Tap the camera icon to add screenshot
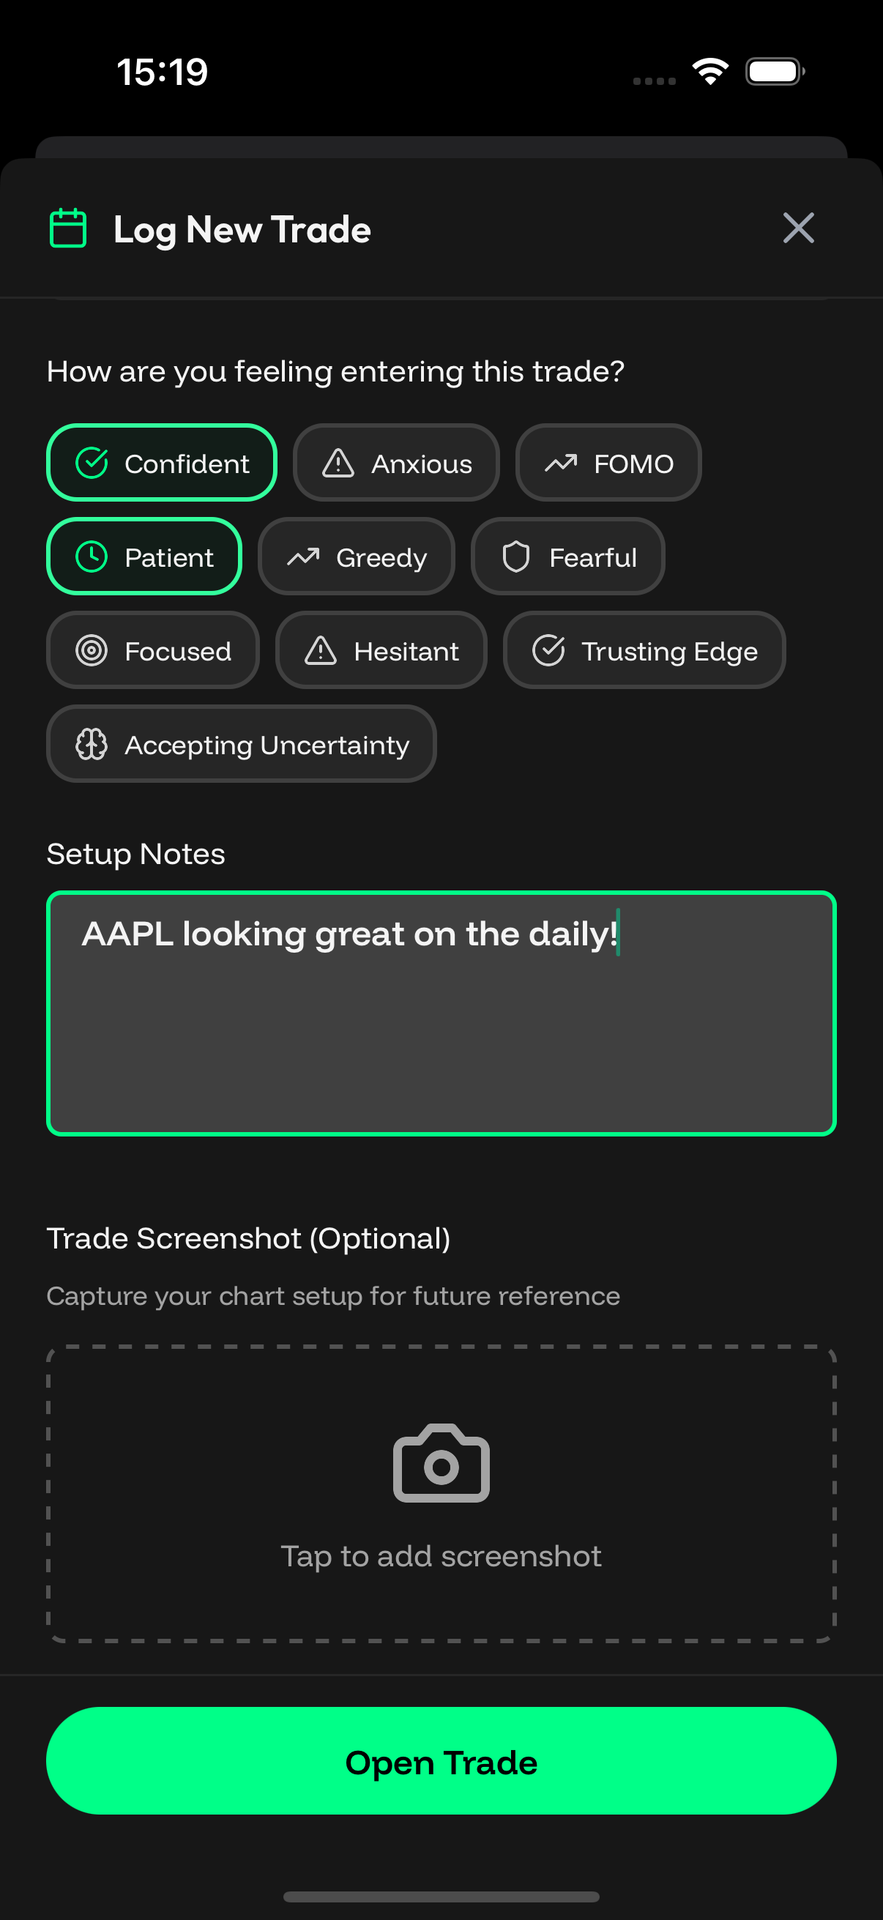 (x=441, y=1463)
